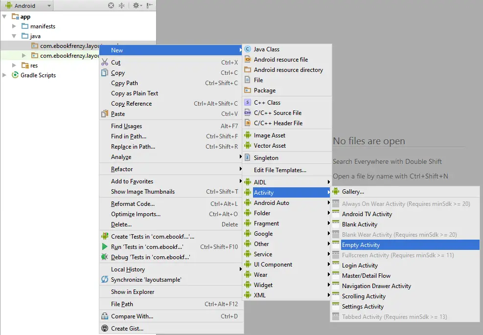Click the Java Class 'C' icon
Viewport: 483px width, 335px height.
click(x=248, y=49)
